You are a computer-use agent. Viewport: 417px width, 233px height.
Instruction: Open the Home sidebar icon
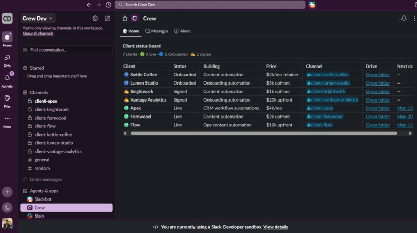pos(7,38)
